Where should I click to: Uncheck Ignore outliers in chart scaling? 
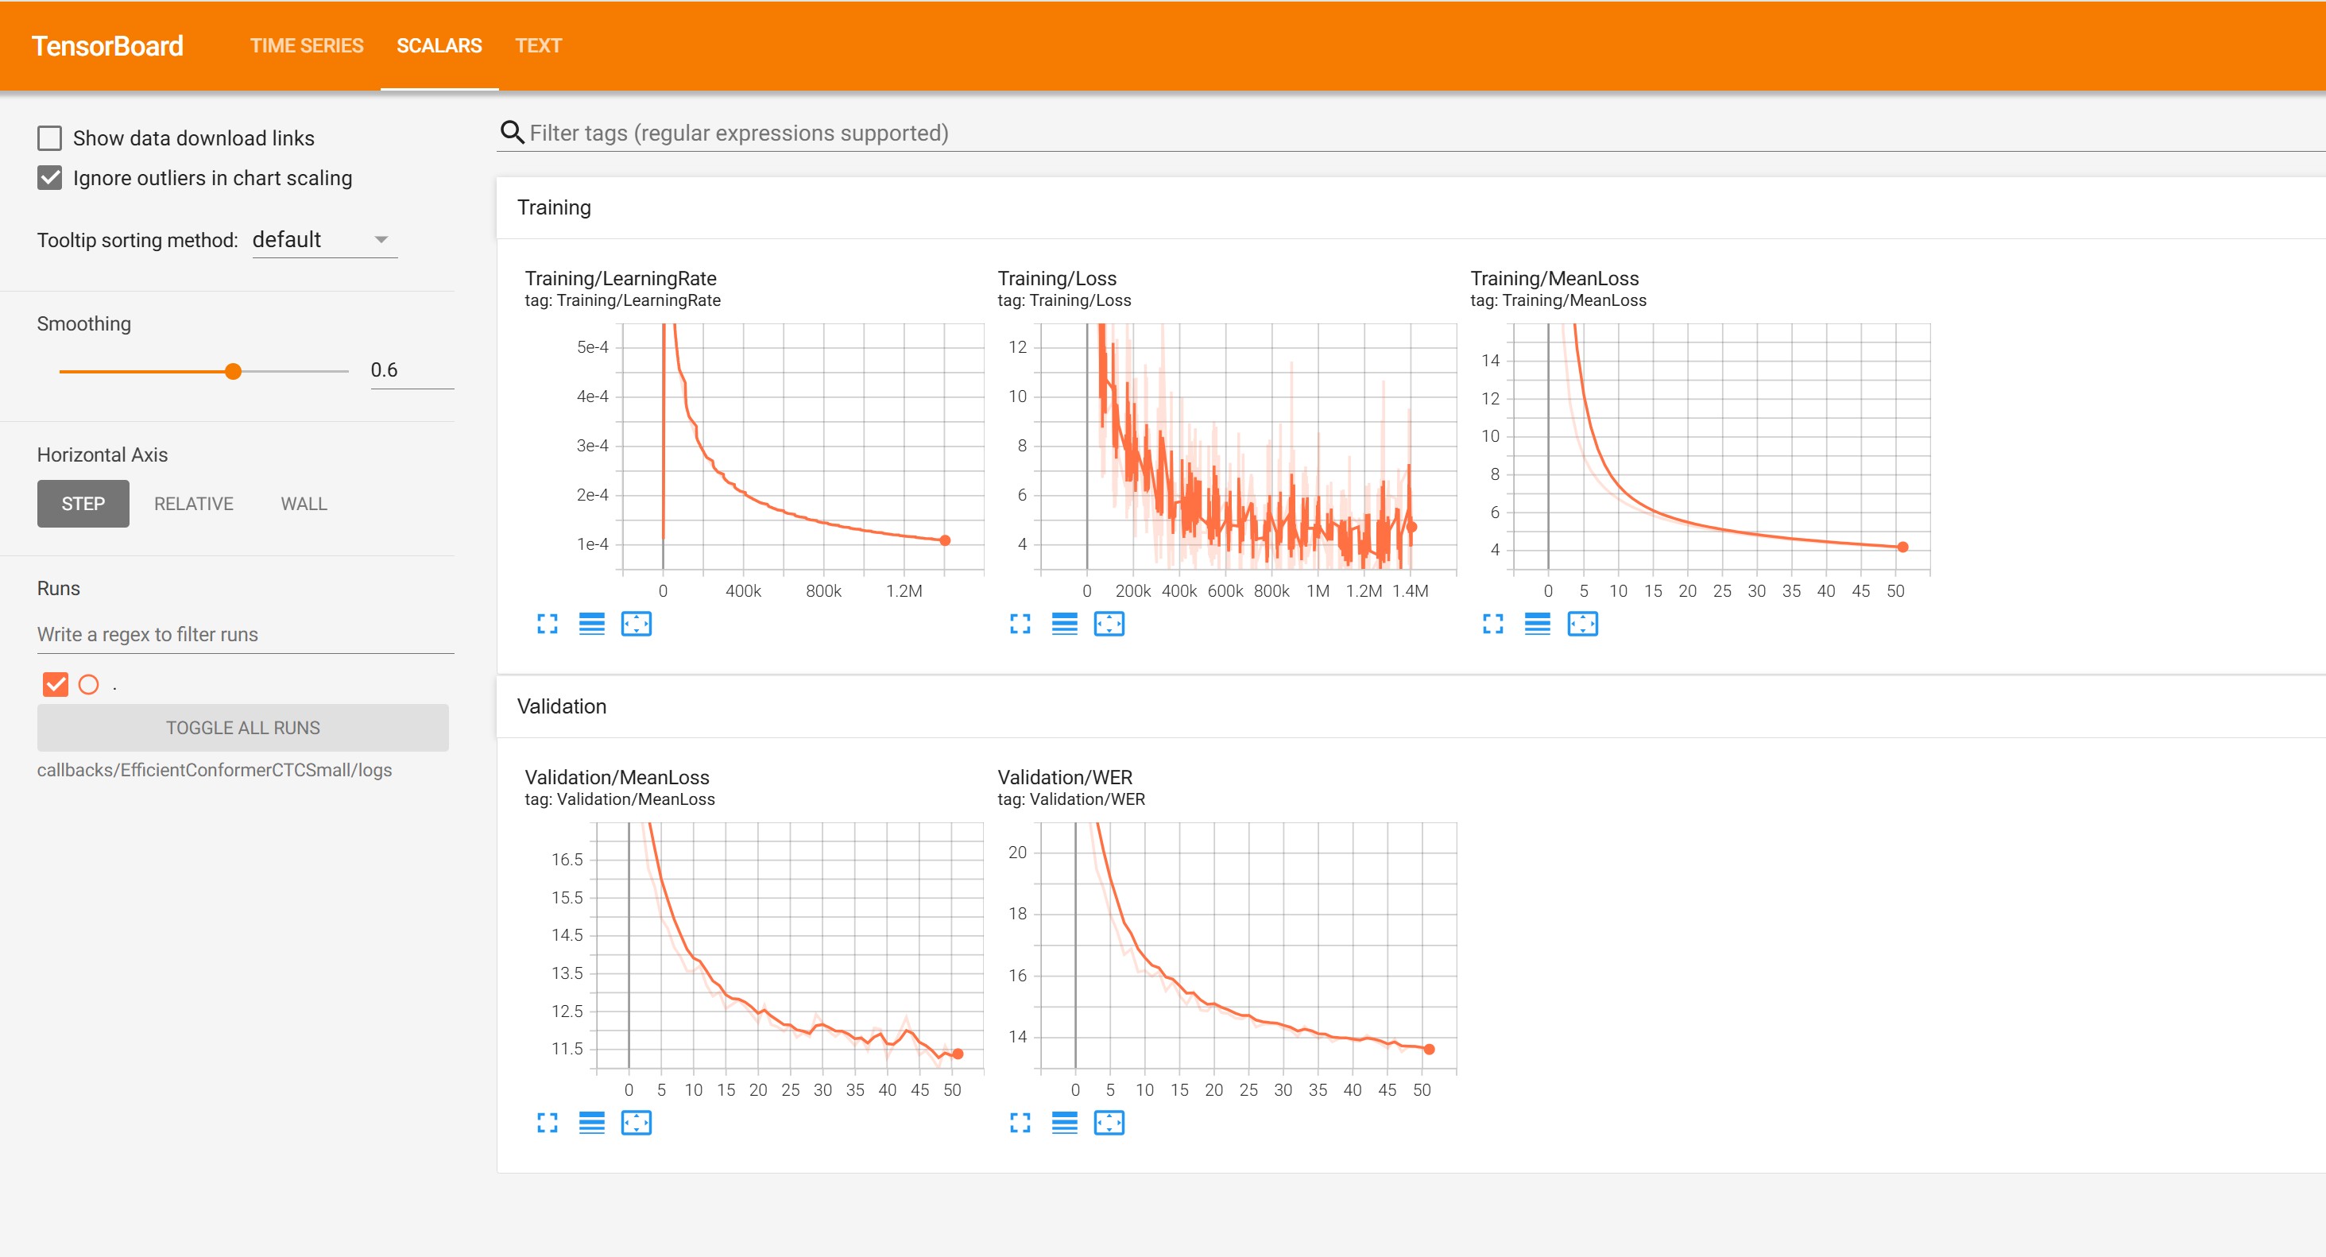[49, 178]
